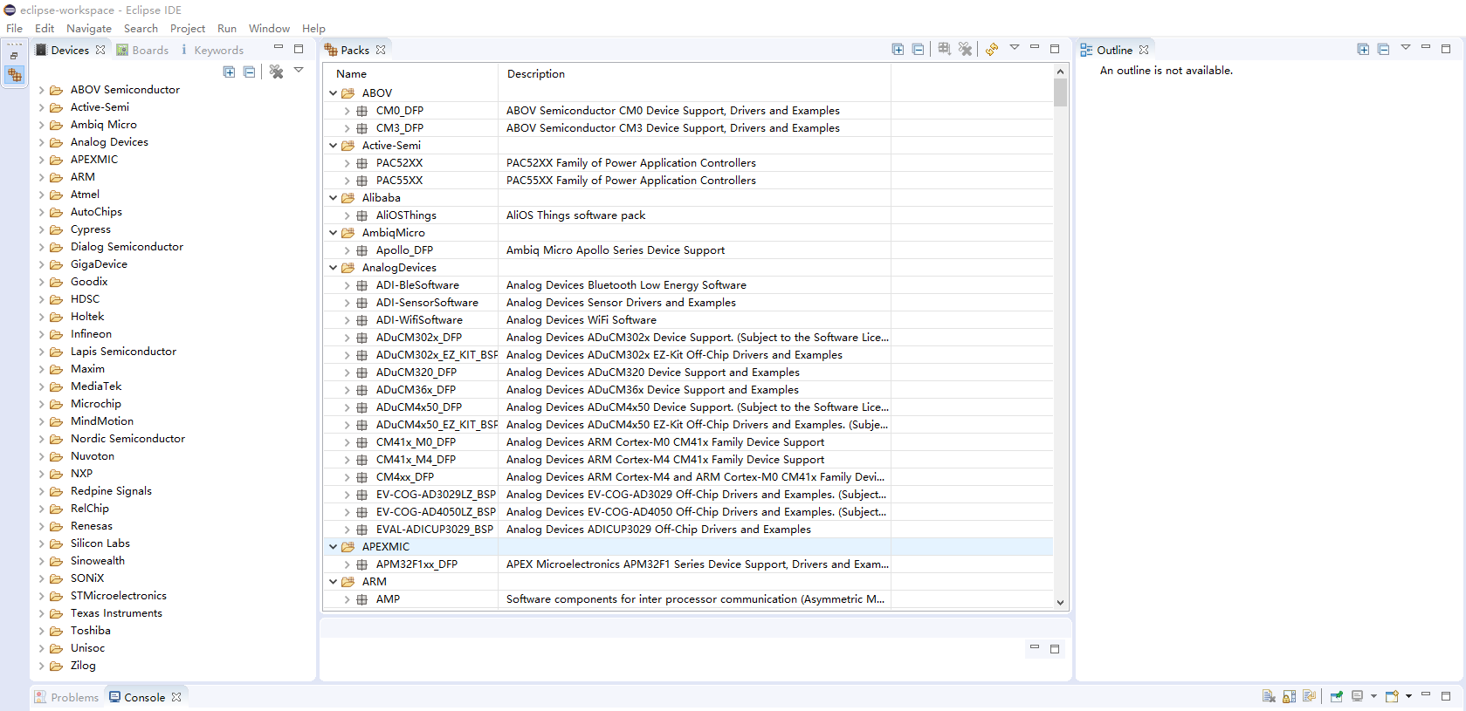Collapse the APEXMIC group in Packs
This screenshot has width=1466, height=711.
pyautogui.click(x=333, y=546)
